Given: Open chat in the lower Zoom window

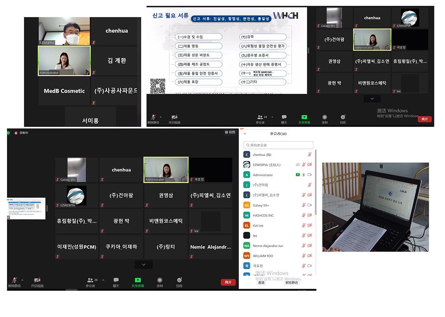Looking at the screenshot, I should point(116,282).
